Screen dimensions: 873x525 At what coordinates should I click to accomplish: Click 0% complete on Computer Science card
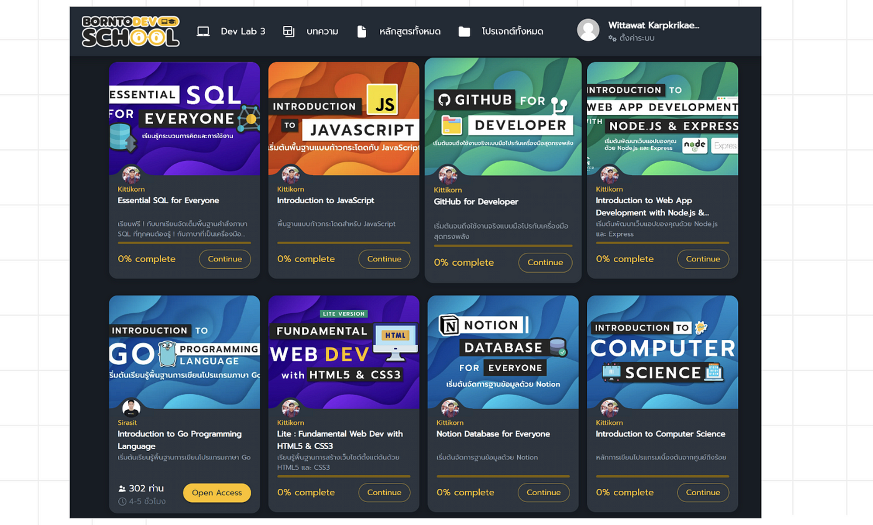click(x=625, y=492)
